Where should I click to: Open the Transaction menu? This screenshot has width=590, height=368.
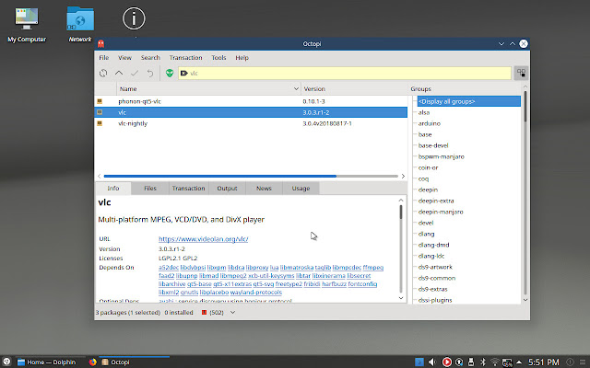185,58
